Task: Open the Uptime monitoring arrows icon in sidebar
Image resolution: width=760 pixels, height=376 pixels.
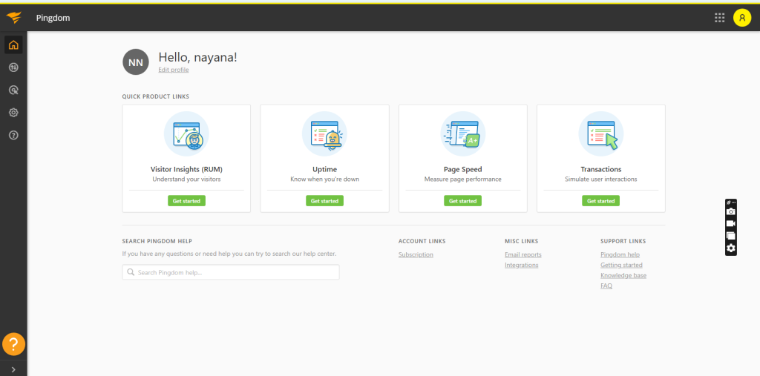Action: pos(13,67)
